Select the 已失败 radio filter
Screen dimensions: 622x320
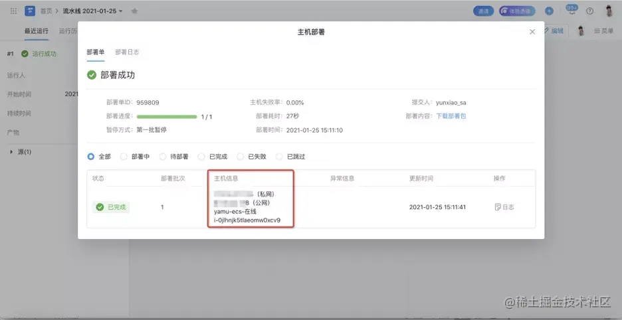point(241,157)
